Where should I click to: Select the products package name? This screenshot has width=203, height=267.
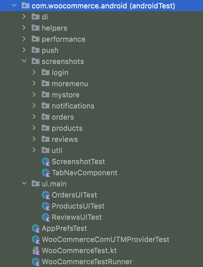point(67,128)
